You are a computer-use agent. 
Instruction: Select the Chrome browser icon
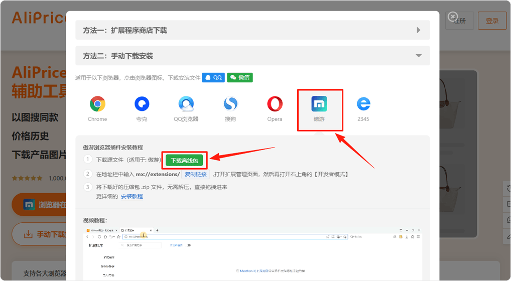point(97,104)
